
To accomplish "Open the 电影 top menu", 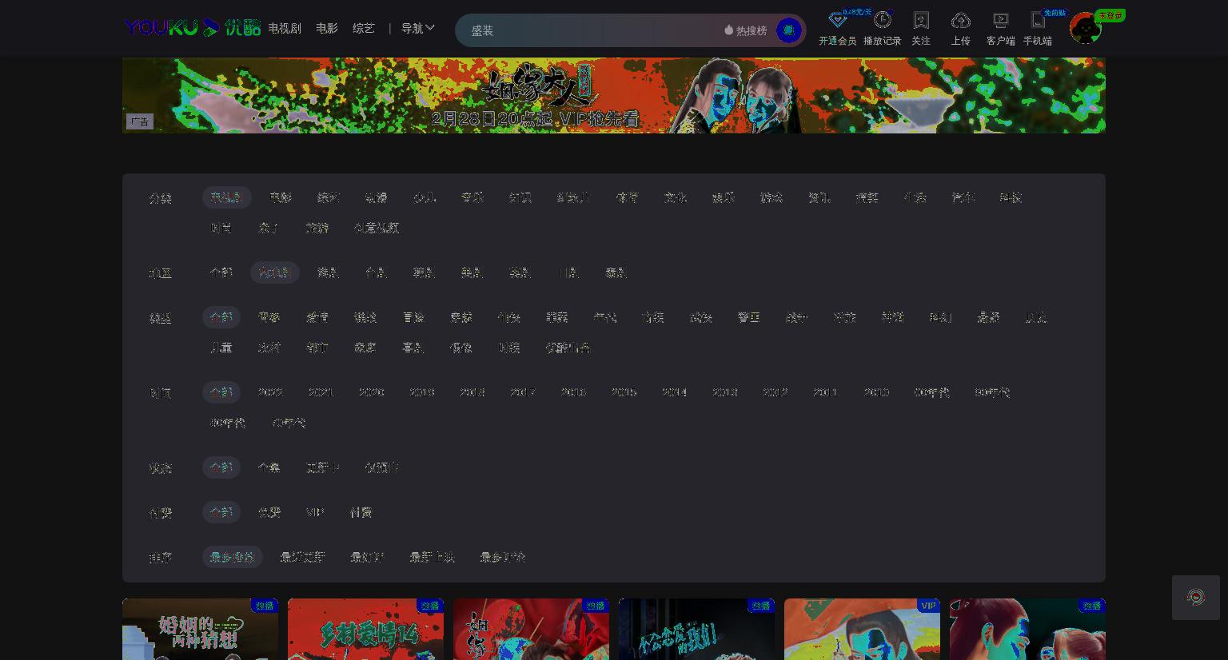I will (x=327, y=28).
